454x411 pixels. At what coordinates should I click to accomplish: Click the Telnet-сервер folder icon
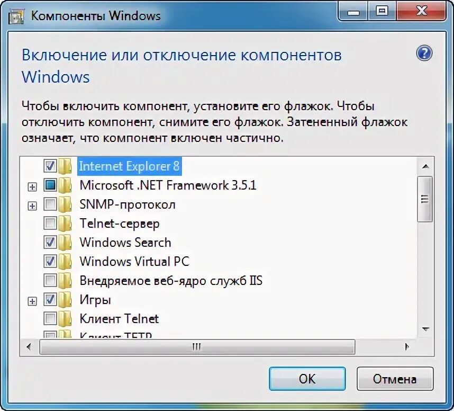pyautogui.click(x=65, y=223)
